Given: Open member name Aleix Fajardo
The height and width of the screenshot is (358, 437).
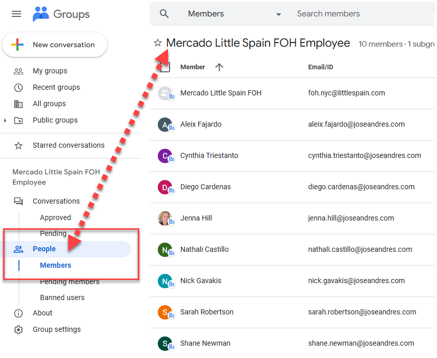Looking at the screenshot, I should click(x=201, y=124).
